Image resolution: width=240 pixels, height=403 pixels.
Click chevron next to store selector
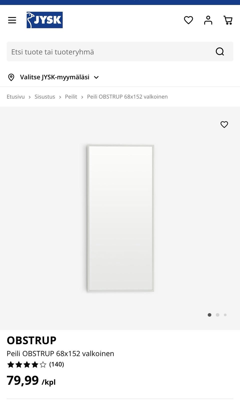coord(96,77)
